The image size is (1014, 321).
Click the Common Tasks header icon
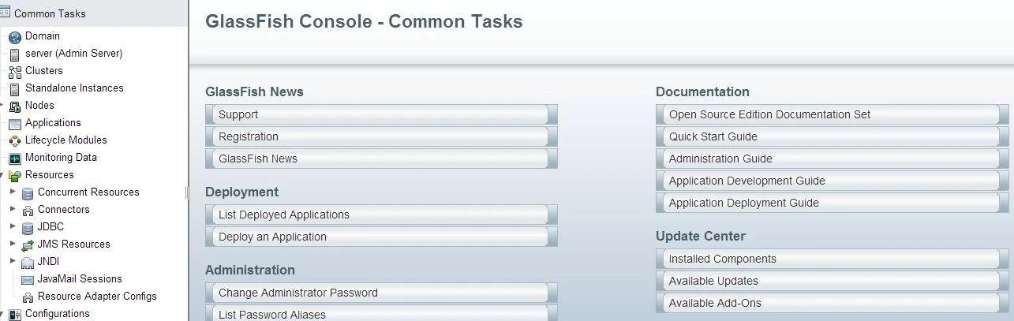6,13
